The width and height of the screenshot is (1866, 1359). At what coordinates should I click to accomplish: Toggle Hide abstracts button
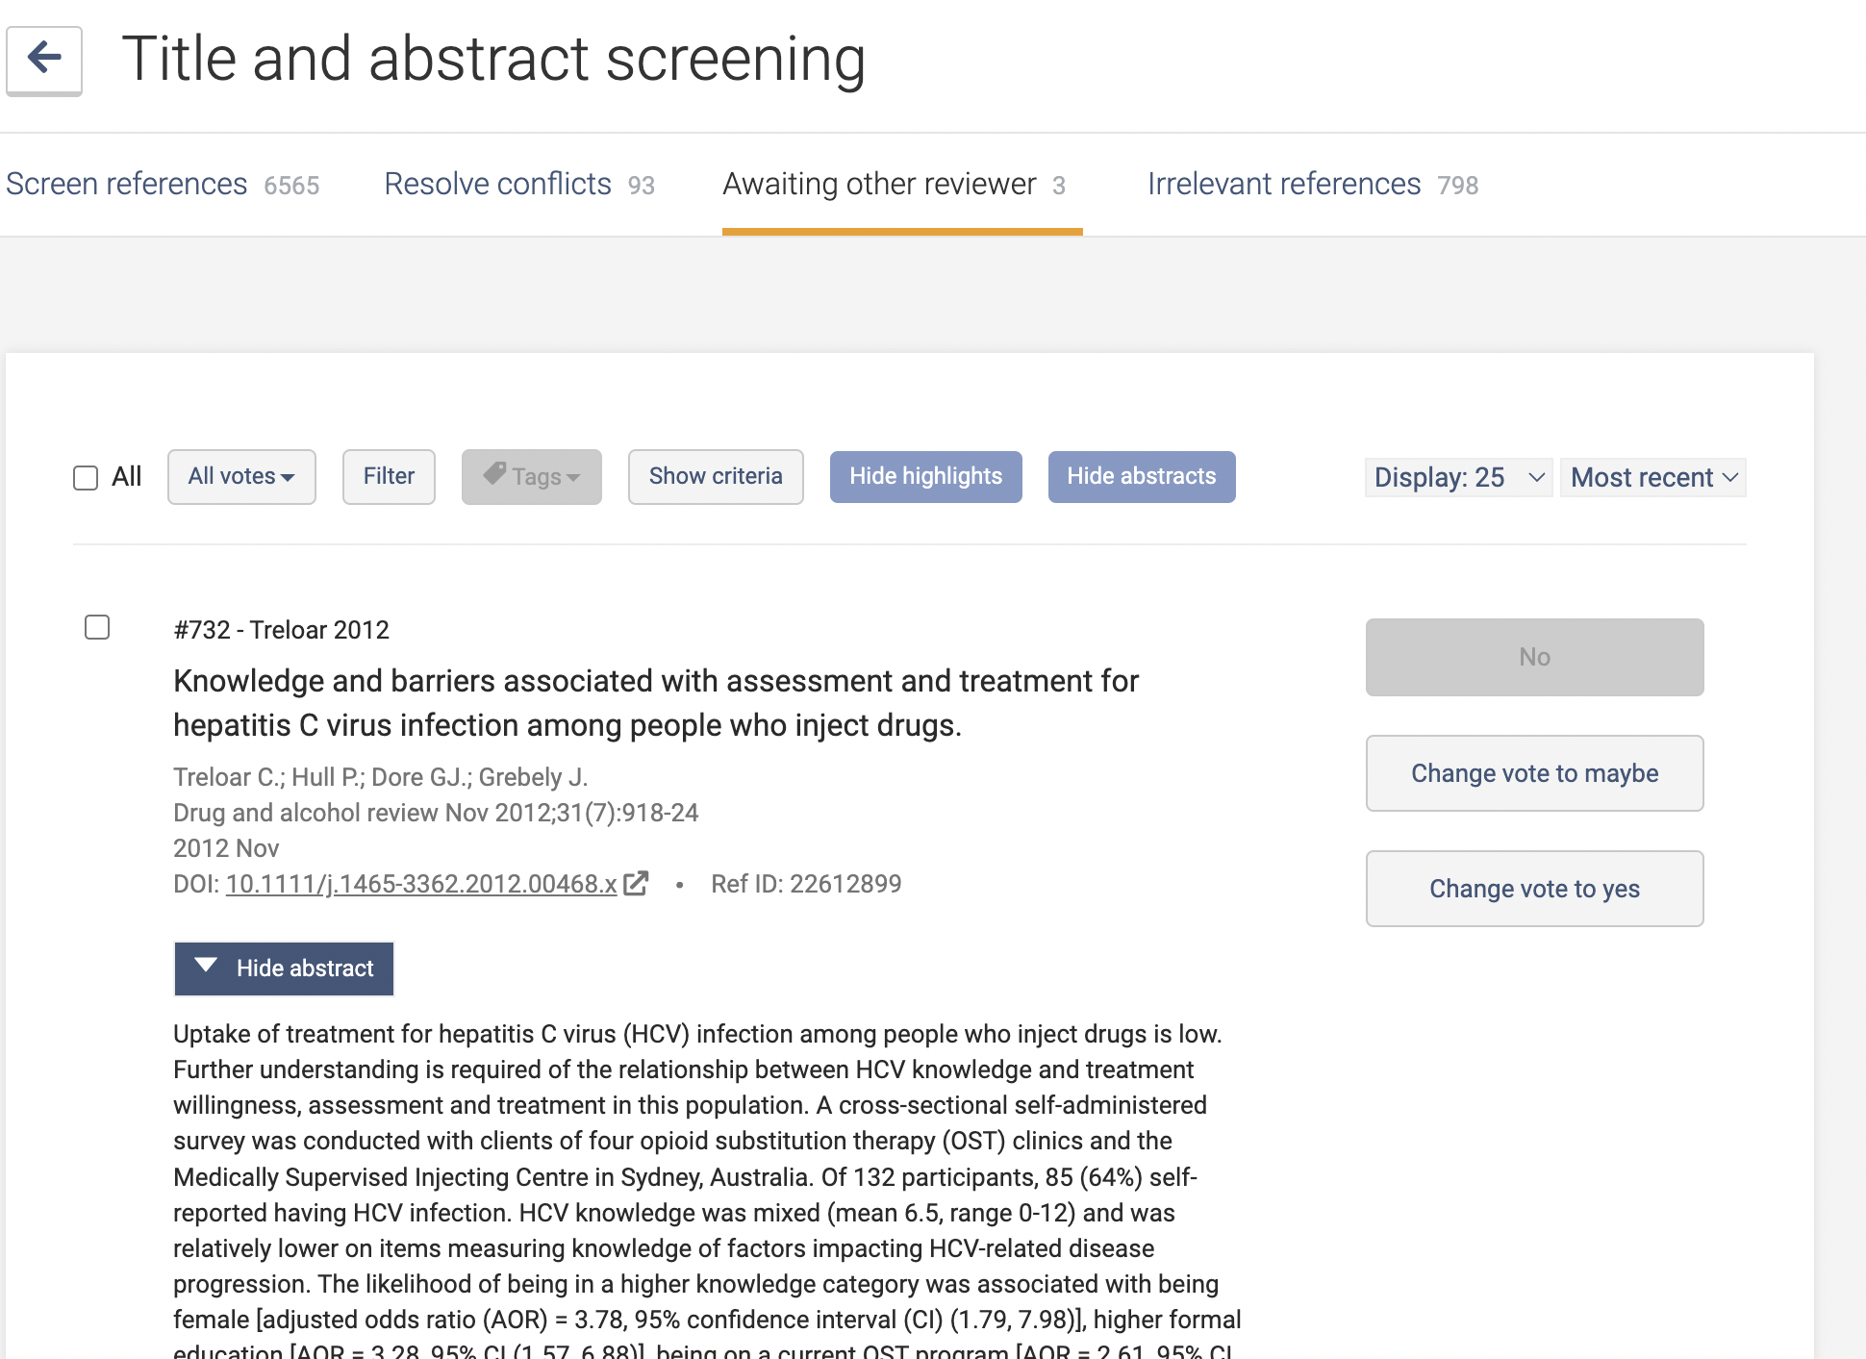click(1141, 476)
